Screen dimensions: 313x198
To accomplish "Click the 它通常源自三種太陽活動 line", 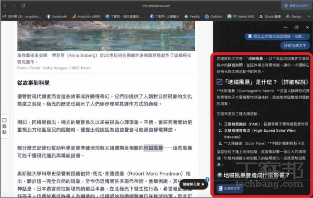I will (239, 114).
